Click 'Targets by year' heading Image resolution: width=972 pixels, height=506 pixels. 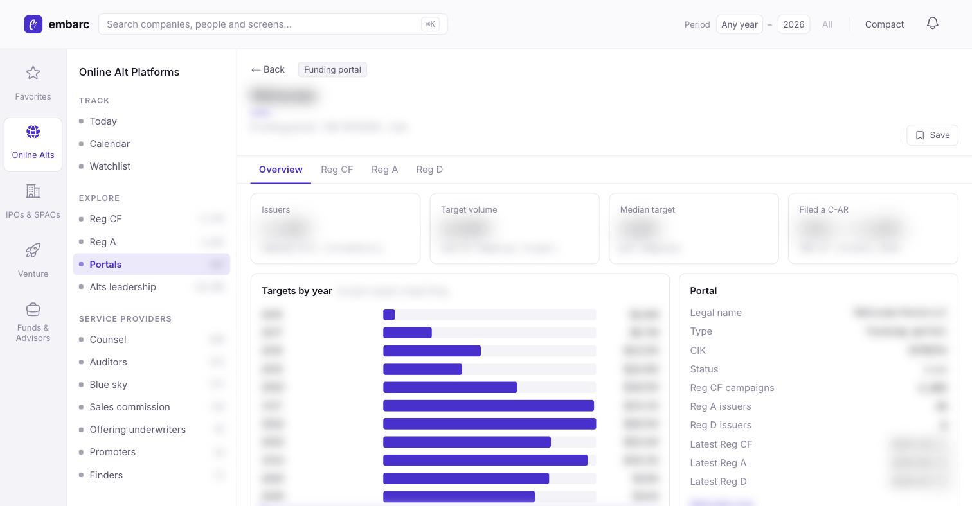pyautogui.click(x=297, y=291)
